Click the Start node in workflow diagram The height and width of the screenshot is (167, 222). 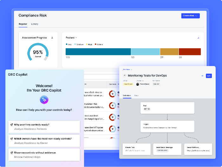point(167,108)
